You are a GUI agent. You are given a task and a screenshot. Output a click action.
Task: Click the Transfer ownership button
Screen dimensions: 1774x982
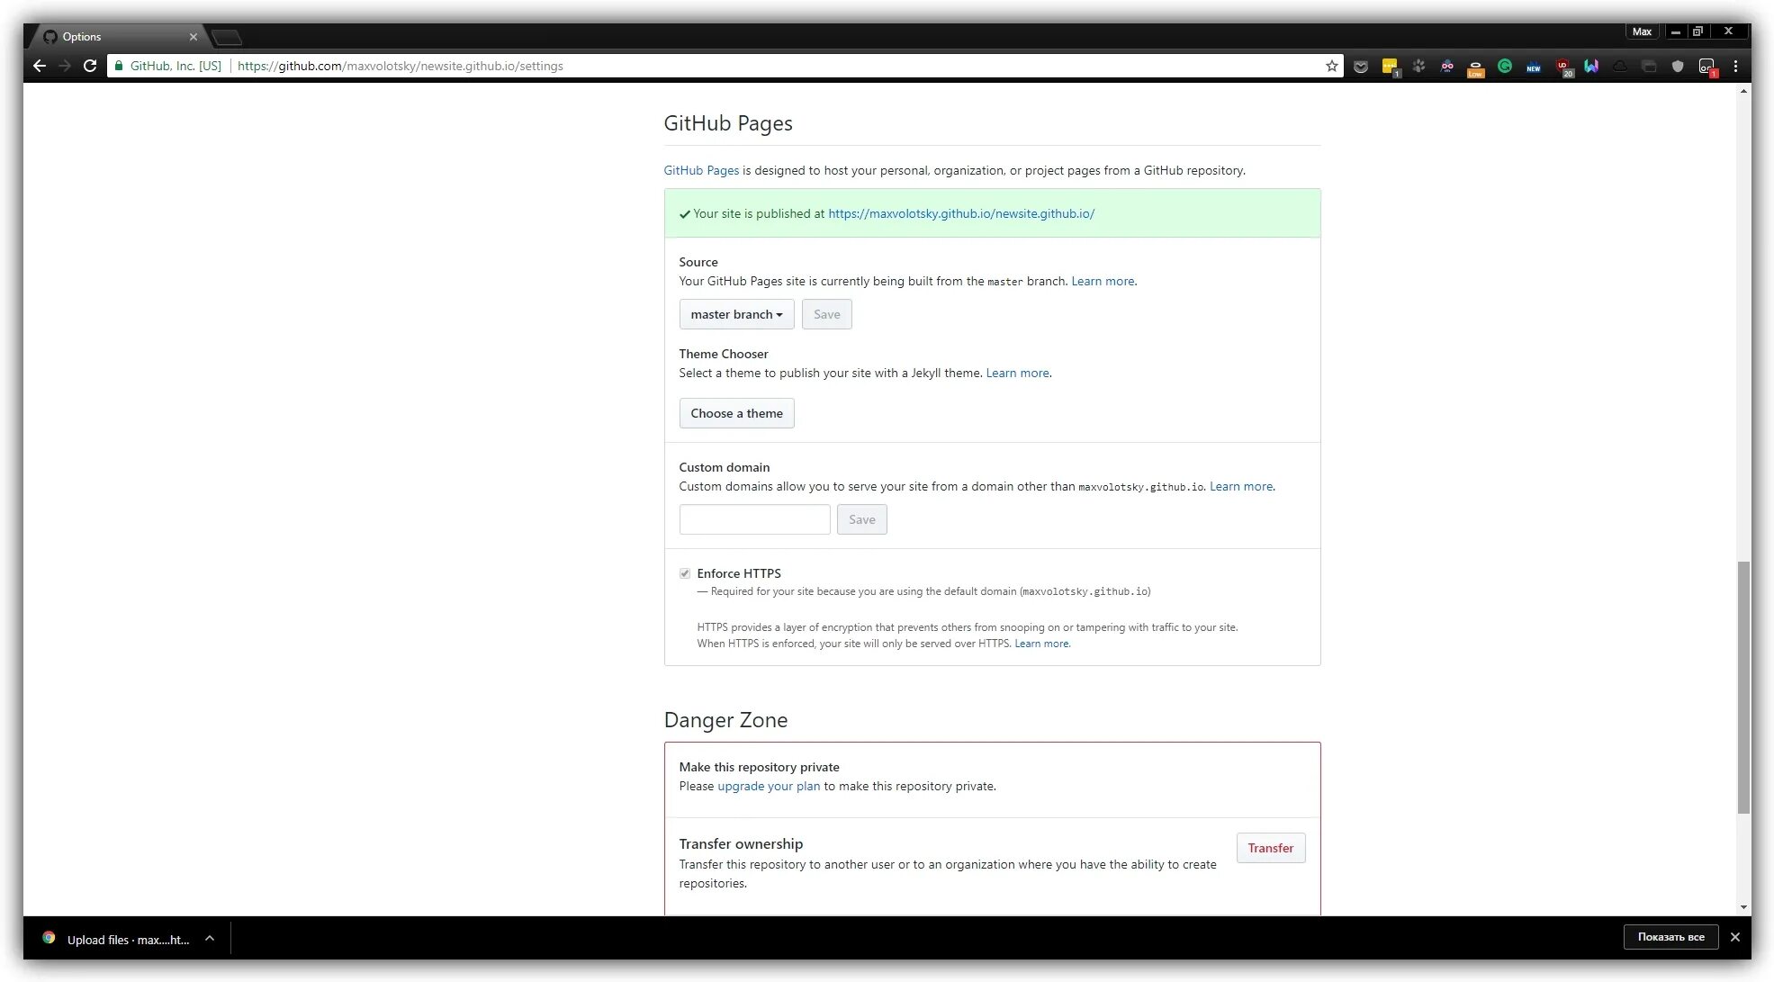(1270, 848)
